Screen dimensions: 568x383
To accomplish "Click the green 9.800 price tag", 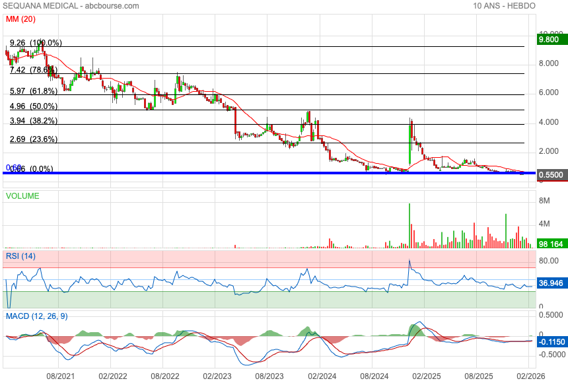I will pyautogui.click(x=550, y=40).
